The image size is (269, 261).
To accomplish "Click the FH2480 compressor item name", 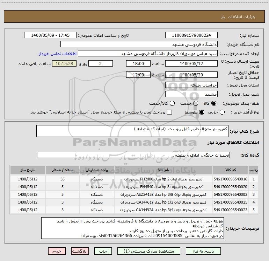I will 163,179.
